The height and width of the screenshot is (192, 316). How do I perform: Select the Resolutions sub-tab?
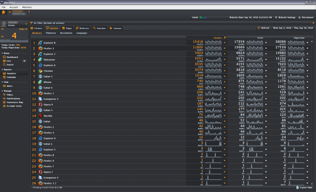[66, 33]
